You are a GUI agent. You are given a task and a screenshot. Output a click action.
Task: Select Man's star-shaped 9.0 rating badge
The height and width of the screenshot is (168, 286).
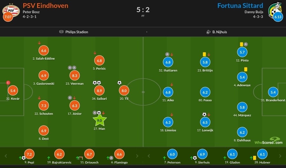[x=99, y=121]
